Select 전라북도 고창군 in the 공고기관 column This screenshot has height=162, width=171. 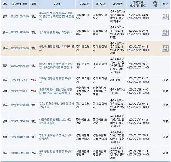(83, 121)
